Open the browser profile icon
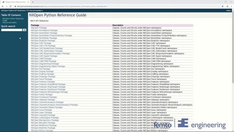The width and height of the screenshot is (234, 132). tap(227, 7)
